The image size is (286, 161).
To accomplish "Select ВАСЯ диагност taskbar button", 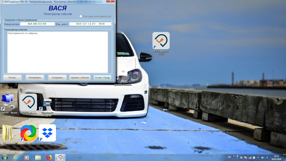I will pyautogui.click(x=60, y=157).
